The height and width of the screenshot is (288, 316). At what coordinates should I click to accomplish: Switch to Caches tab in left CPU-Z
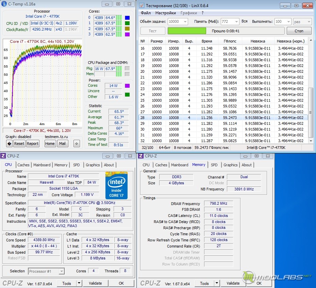[x=23, y=165]
